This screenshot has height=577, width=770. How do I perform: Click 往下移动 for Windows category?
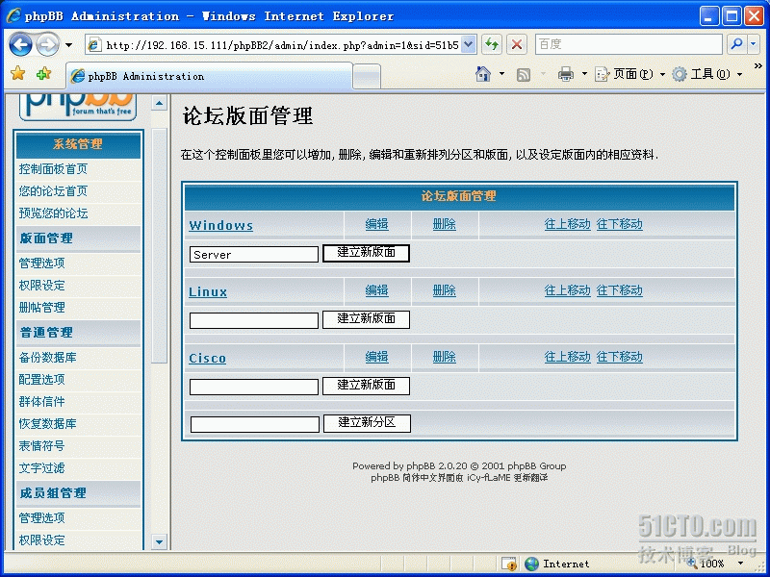(619, 224)
